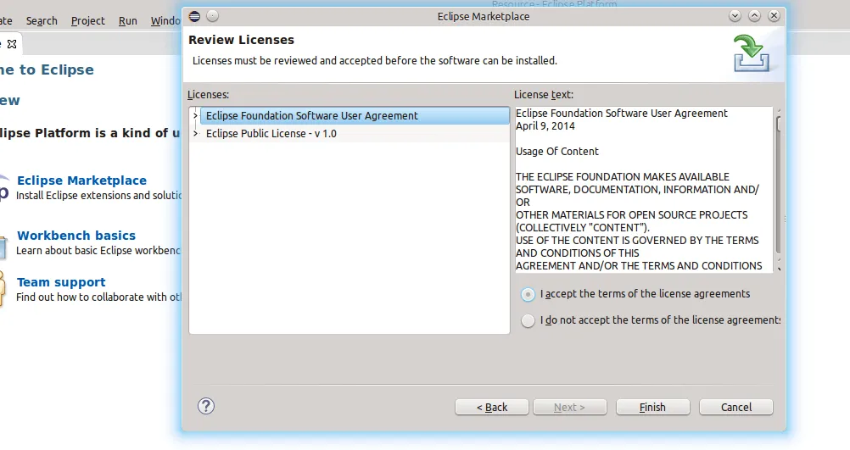Select Eclipse Public License - v 1.0 item
Viewport: 850px width, 450px height.
(x=271, y=134)
